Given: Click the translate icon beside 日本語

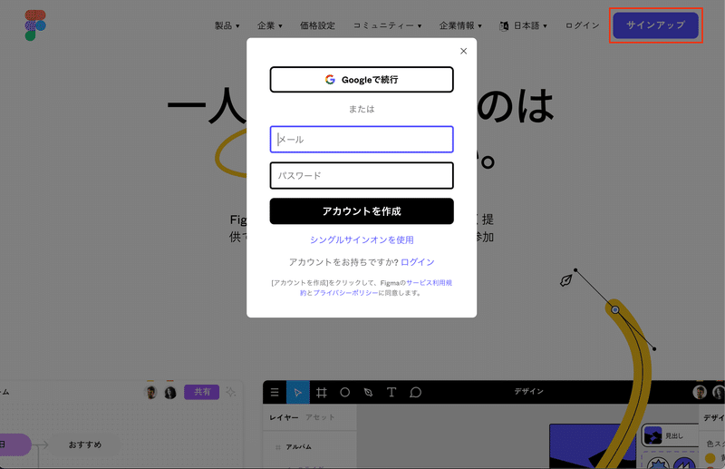Looking at the screenshot, I should (504, 26).
